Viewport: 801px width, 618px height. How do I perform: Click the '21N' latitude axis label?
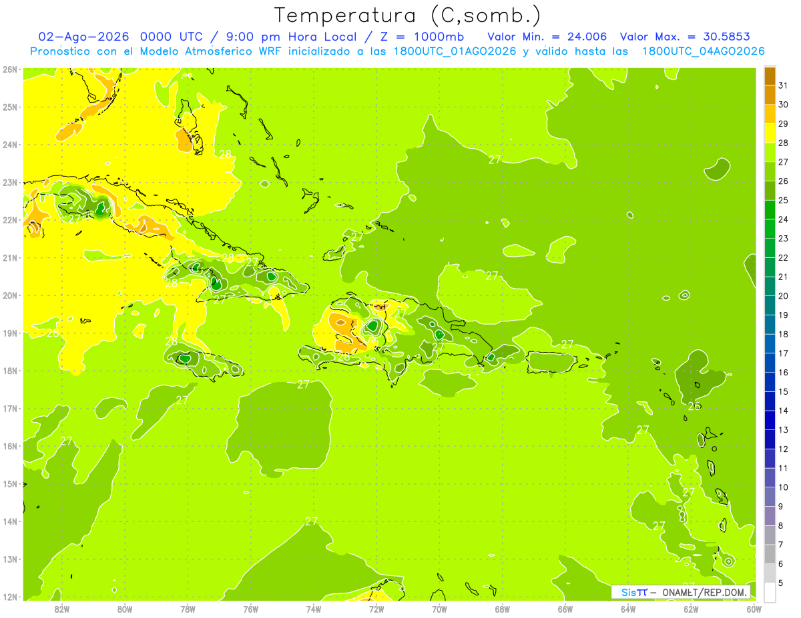[9, 257]
